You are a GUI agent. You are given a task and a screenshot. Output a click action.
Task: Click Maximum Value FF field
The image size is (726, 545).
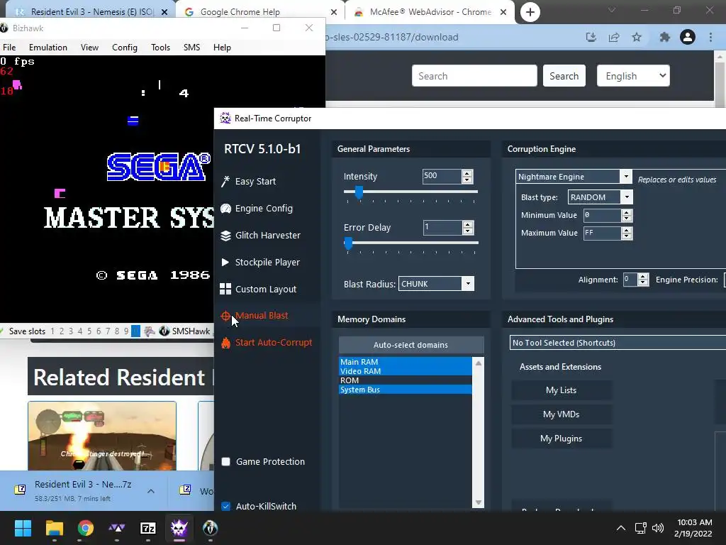(601, 233)
